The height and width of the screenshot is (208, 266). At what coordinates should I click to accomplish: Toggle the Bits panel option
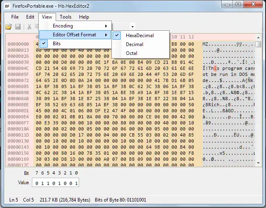click(x=75, y=44)
